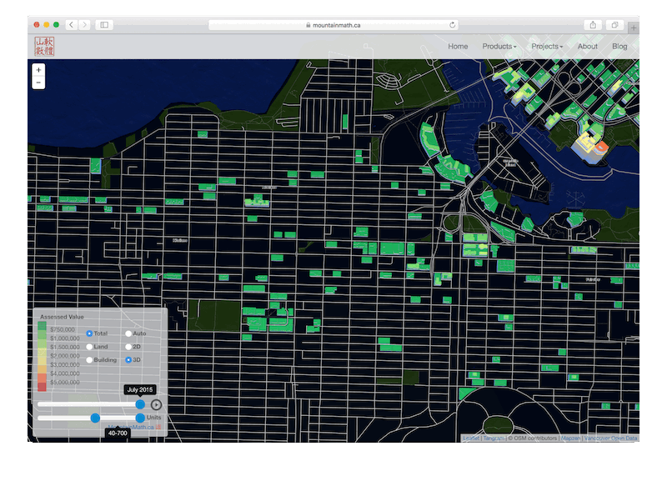
Task: Select the Building value option
Action: point(89,360)
